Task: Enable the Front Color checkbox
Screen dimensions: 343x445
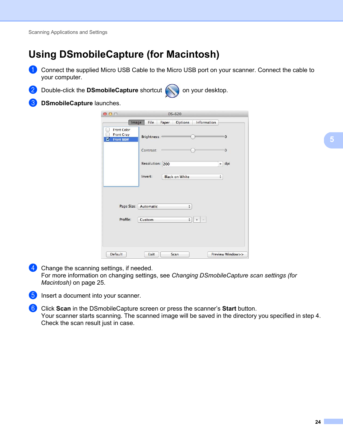Action: coord(108,130)
